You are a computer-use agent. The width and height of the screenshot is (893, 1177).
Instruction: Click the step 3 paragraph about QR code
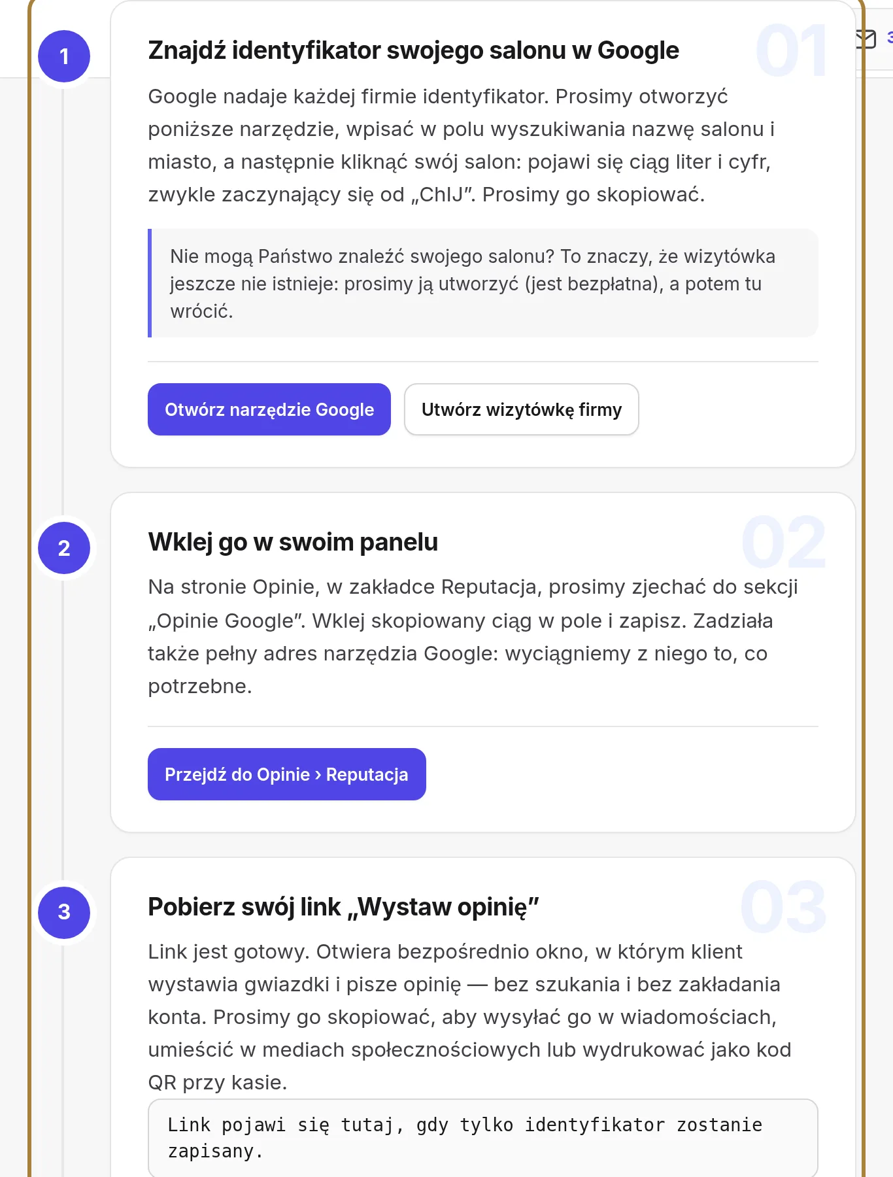tap(469, 1017)
